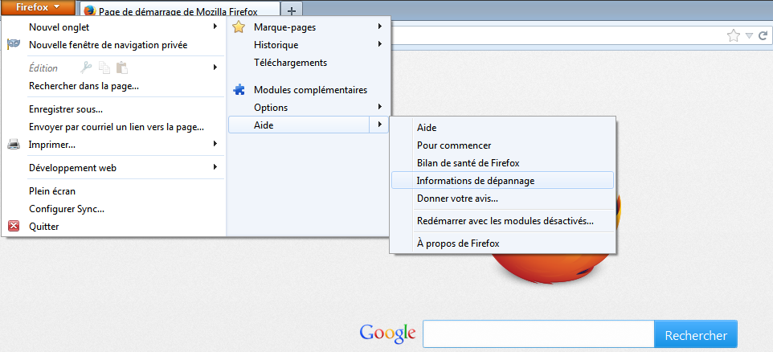Image resolution: width=773 pixels, height=352 pixels.
Task: Click the printer icon
Action: click(x=14, y=145)
